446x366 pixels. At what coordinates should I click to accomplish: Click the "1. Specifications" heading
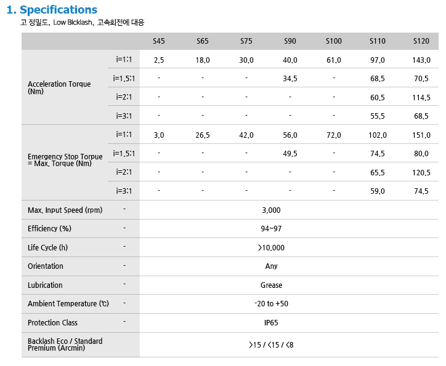[x=52, y=10]
